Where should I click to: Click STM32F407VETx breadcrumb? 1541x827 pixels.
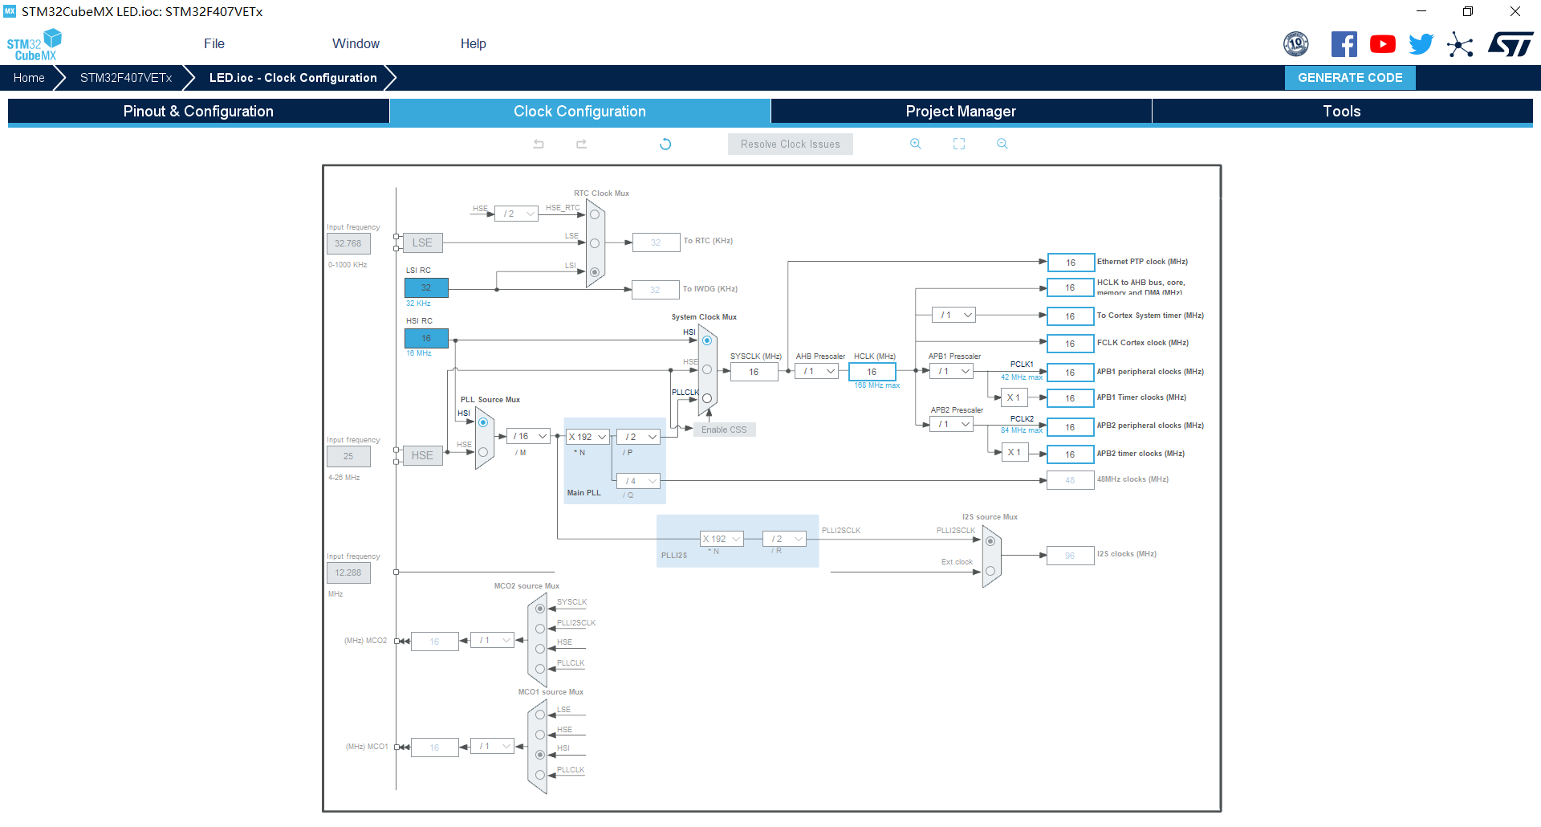(x=126, y=78)
